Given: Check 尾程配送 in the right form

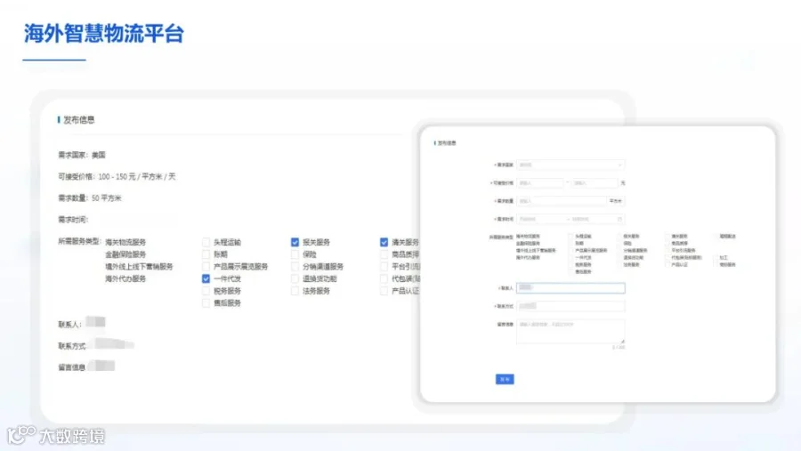Looking at the screenshot, I should [716, 237].
